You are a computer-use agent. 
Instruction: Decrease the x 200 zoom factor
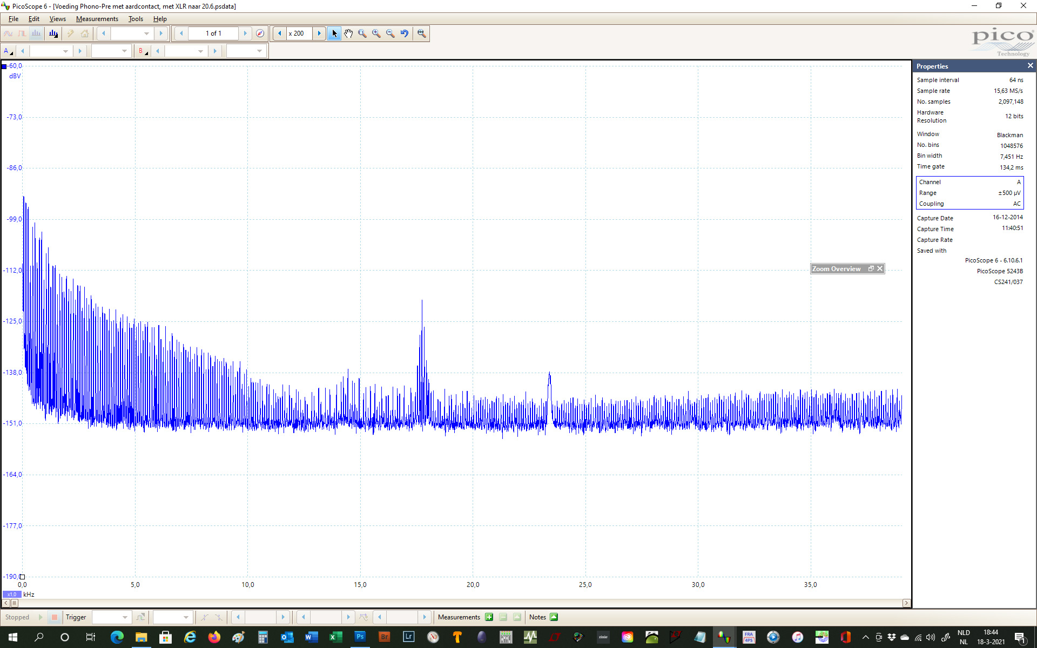pyautogui.click(x=279, y=33)
